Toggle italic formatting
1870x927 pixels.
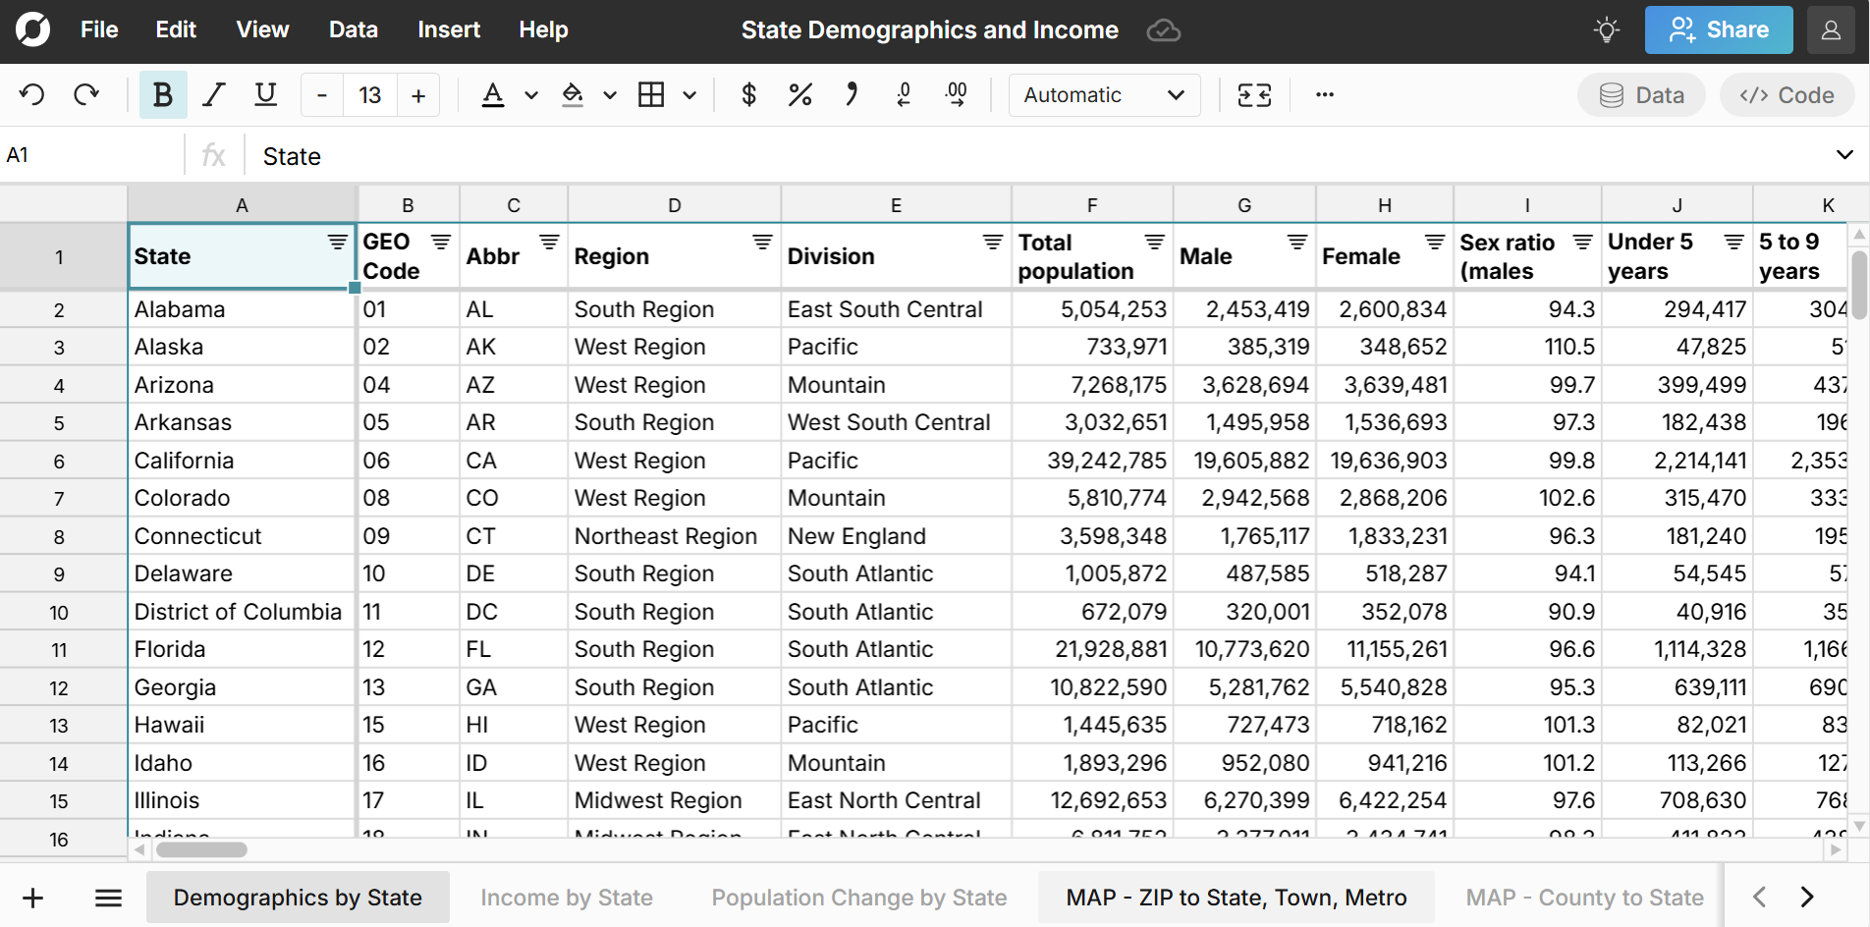click(x=213, y=94)
